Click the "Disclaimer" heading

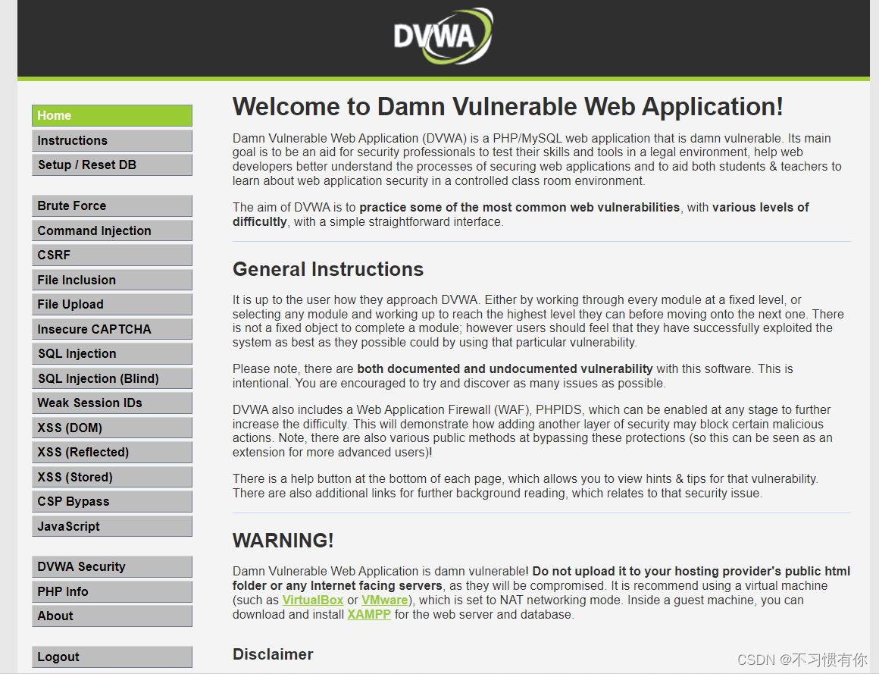click(x=273, y=654)
